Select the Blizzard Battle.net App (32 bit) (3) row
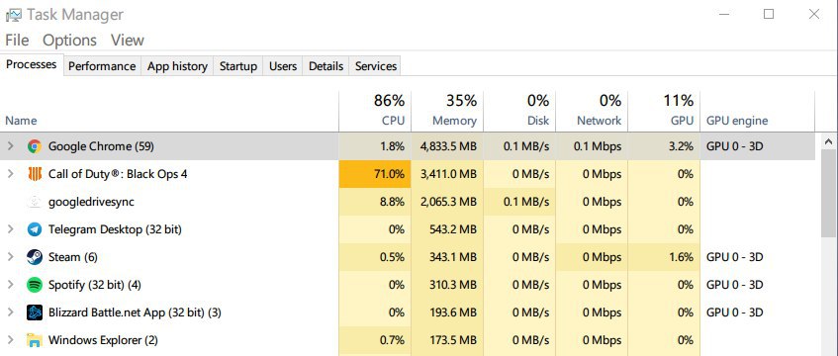Viewport: 838px width, 356px height. (408, 312)
